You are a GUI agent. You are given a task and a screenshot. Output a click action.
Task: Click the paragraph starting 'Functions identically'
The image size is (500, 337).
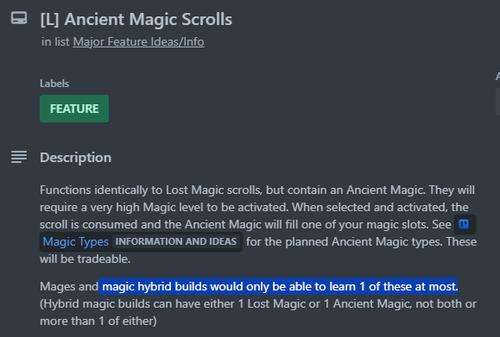click(x=258, y=224)
